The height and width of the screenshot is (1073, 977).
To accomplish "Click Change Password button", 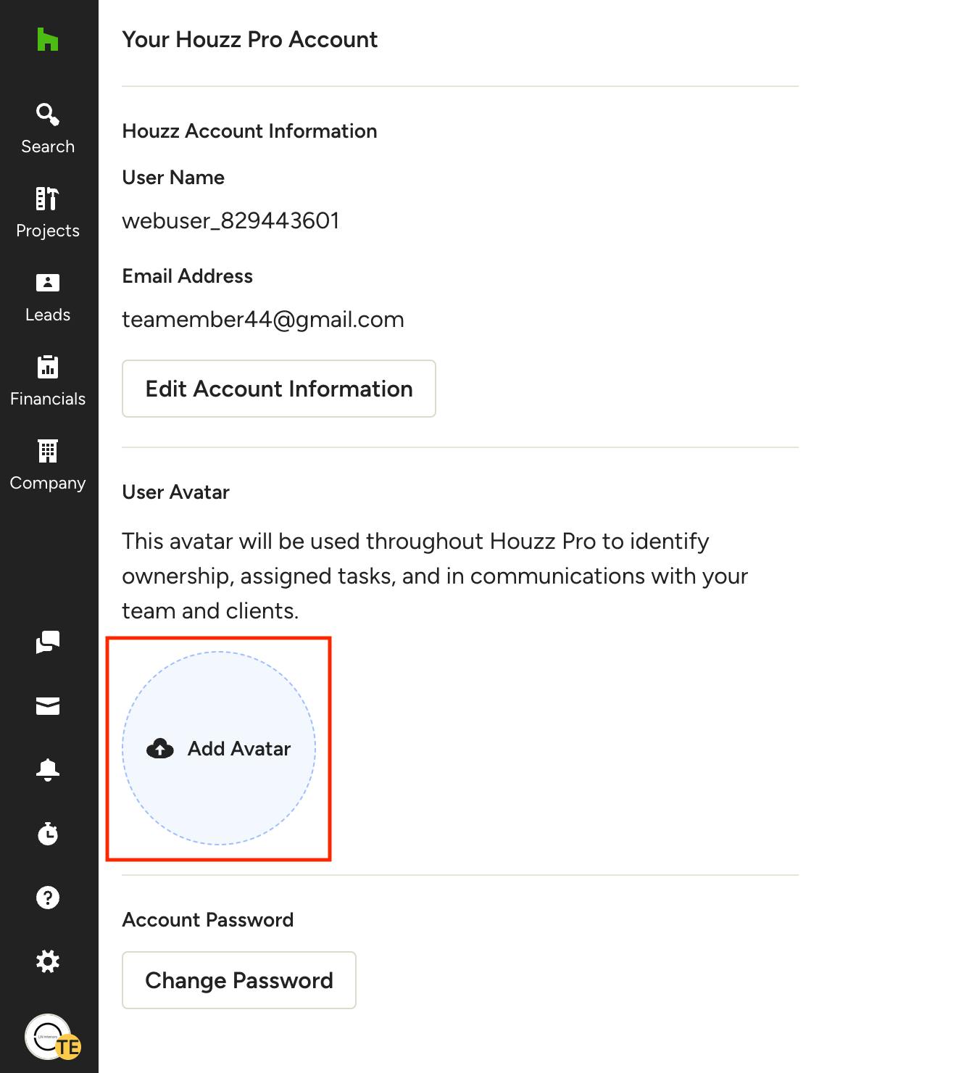I will tap(239, 980).
